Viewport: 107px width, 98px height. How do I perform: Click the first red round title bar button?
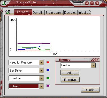pos(87,3)
